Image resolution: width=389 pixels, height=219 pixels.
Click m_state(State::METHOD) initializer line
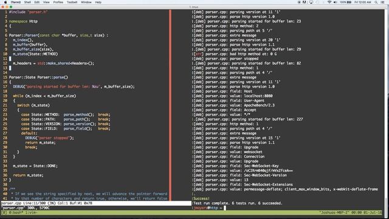pos(35,54)
